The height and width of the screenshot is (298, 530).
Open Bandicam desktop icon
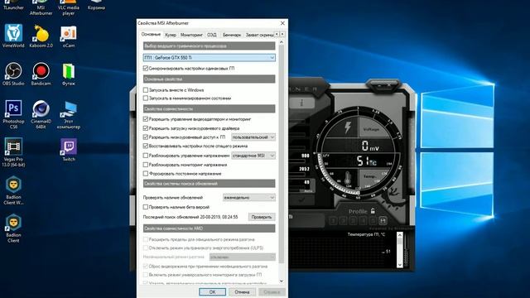click(41, 74)
